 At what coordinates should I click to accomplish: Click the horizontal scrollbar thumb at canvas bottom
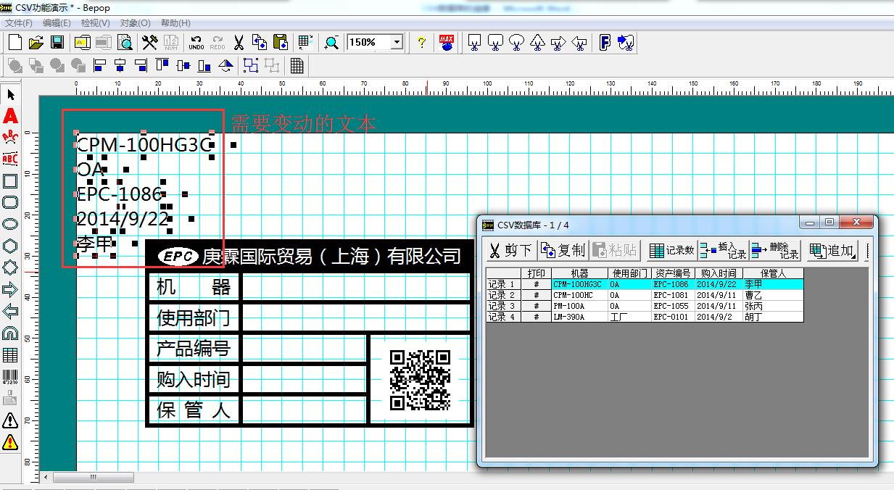(x=94, y=477)
